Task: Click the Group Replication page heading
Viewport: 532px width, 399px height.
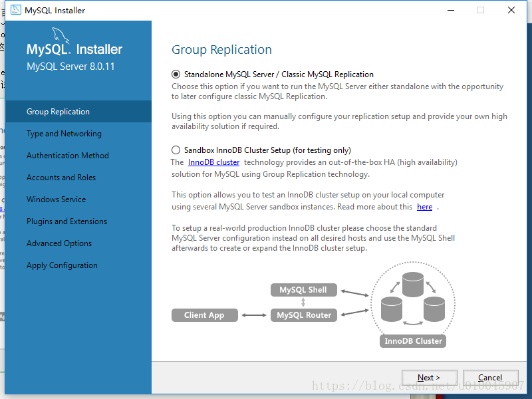Action: (x=221, y=49)
